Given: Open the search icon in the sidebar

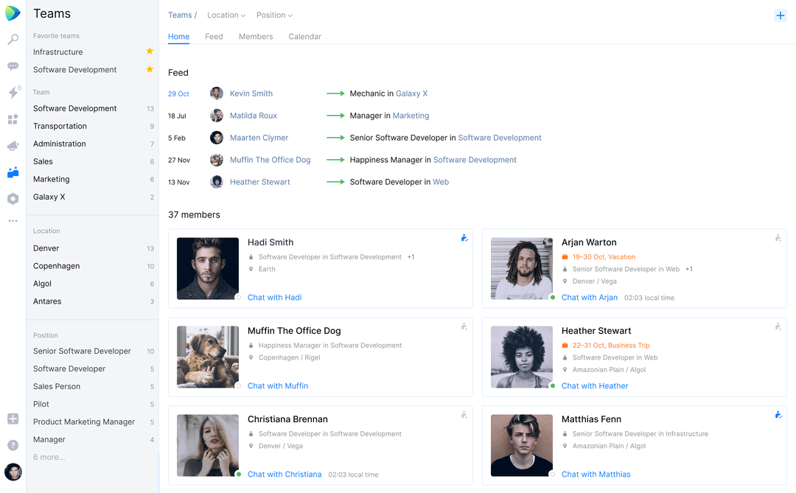Looking at the screenshot, I should 13,39.
